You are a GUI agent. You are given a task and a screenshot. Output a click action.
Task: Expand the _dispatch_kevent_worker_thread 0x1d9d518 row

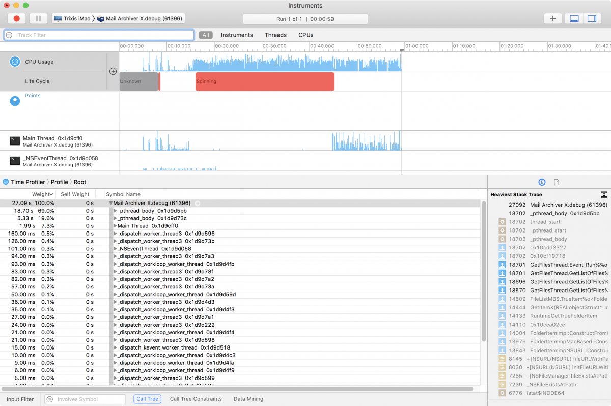coord(116,347)
